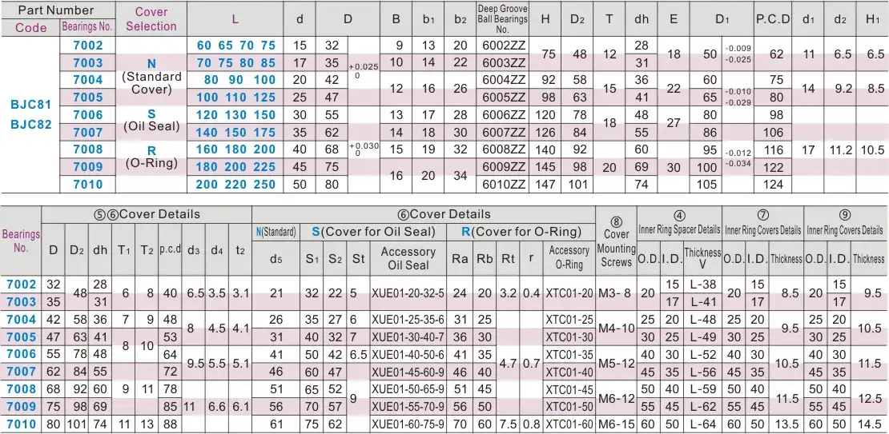Click the XTC01-20 O-ring accessory
Screen dimensions: 889x434
569,293
